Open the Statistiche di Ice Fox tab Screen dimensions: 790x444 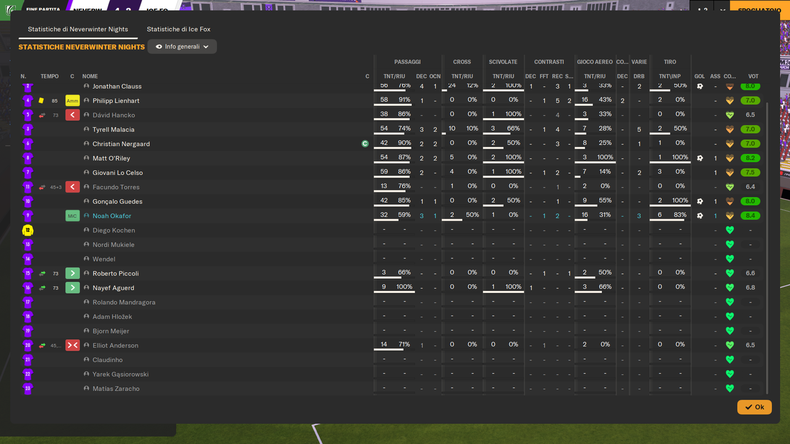178,29
